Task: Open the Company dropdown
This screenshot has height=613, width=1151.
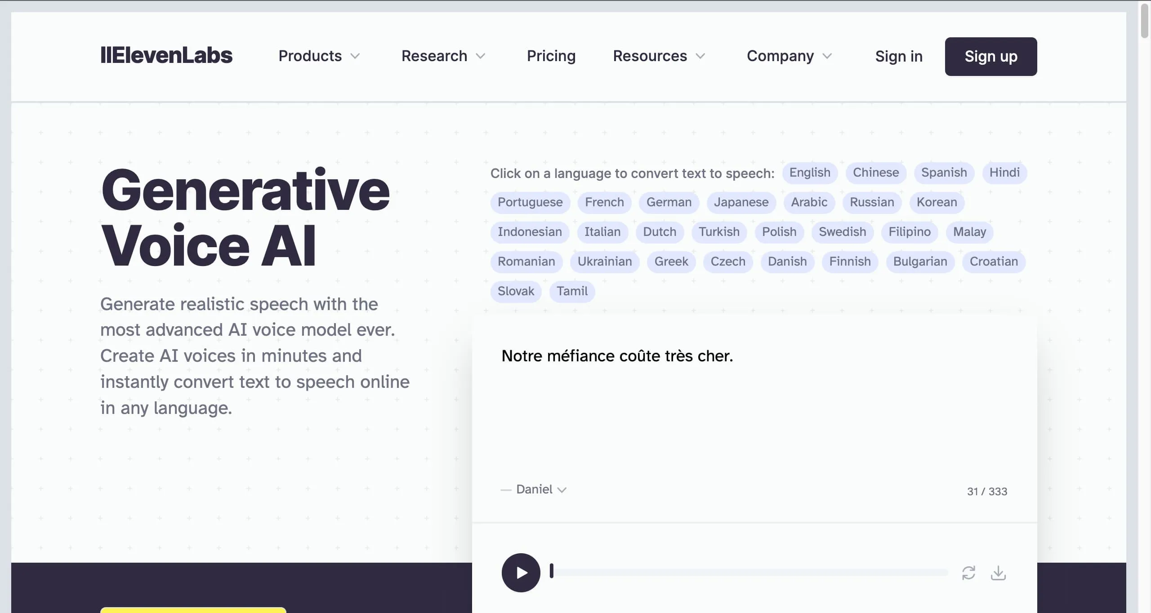Action: click(789, 56)
